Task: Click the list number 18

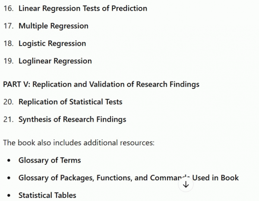Action: click(9, 44)
